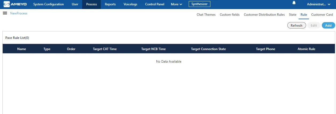Select the Rule tab
This screenshot has height=114, width=336.
pos(304,15)
